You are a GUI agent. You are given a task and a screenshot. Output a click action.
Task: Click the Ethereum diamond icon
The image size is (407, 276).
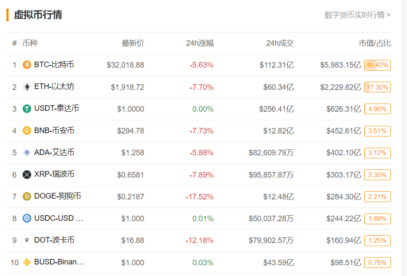coord(27,87)
